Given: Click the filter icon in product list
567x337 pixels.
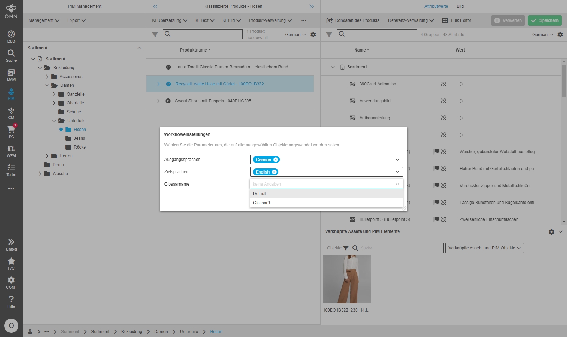Looking at the screenshot, I should [x=155, y=35].
